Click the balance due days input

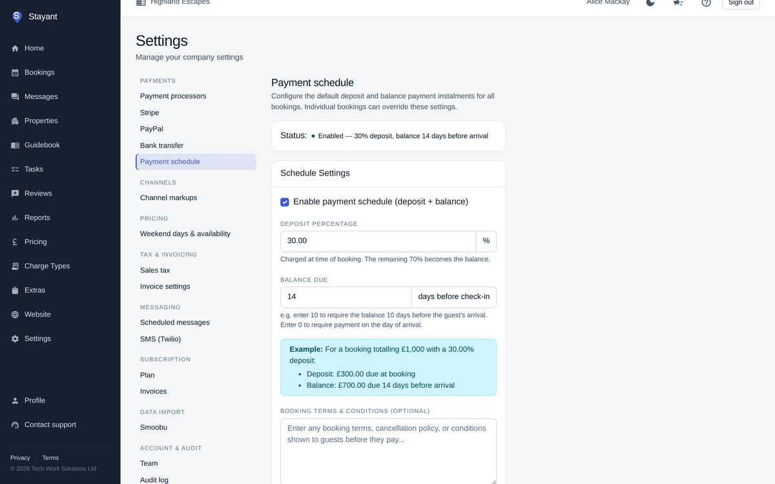(x=346, y=297)
